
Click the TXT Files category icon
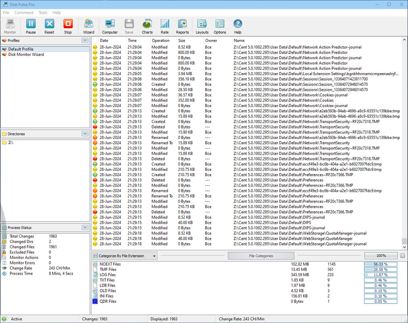95,280
